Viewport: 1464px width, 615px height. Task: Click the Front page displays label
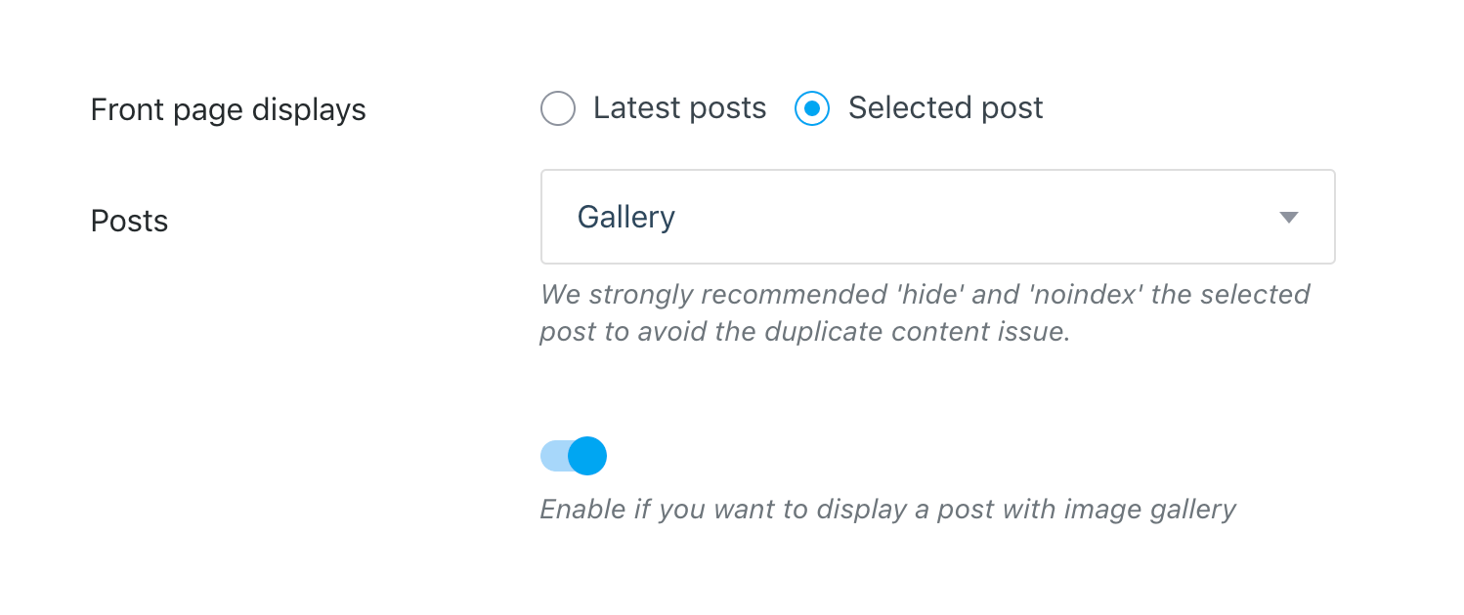point(228,108)
